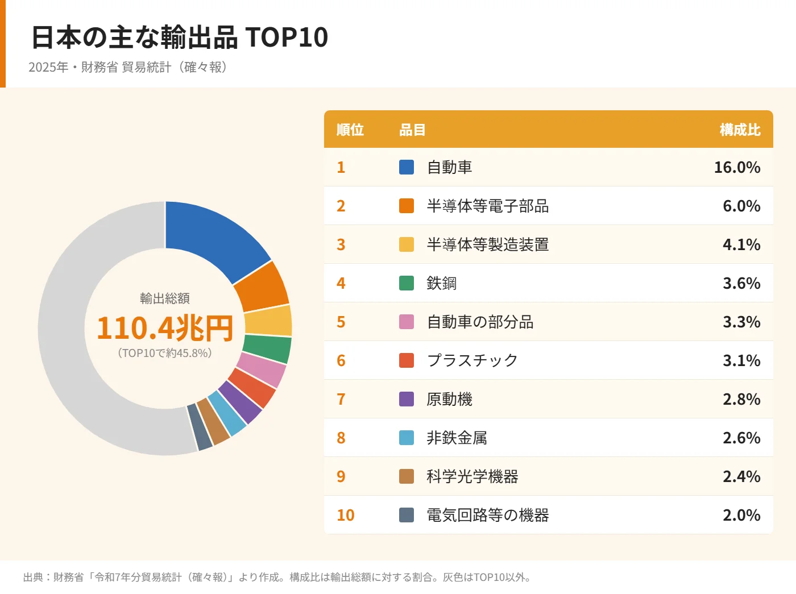
Task: Click the blue 自動車 color swatch
Action: [407, 167]
